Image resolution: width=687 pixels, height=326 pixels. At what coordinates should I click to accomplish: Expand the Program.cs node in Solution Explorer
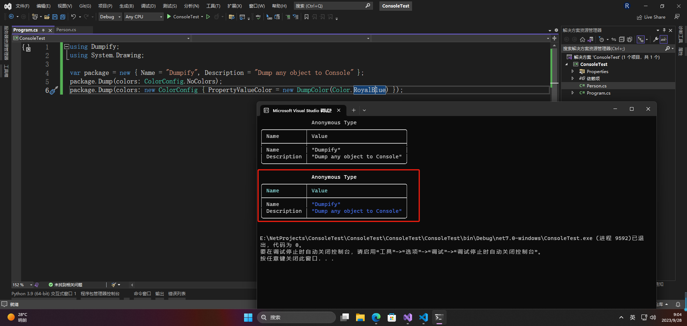[573, 93]
